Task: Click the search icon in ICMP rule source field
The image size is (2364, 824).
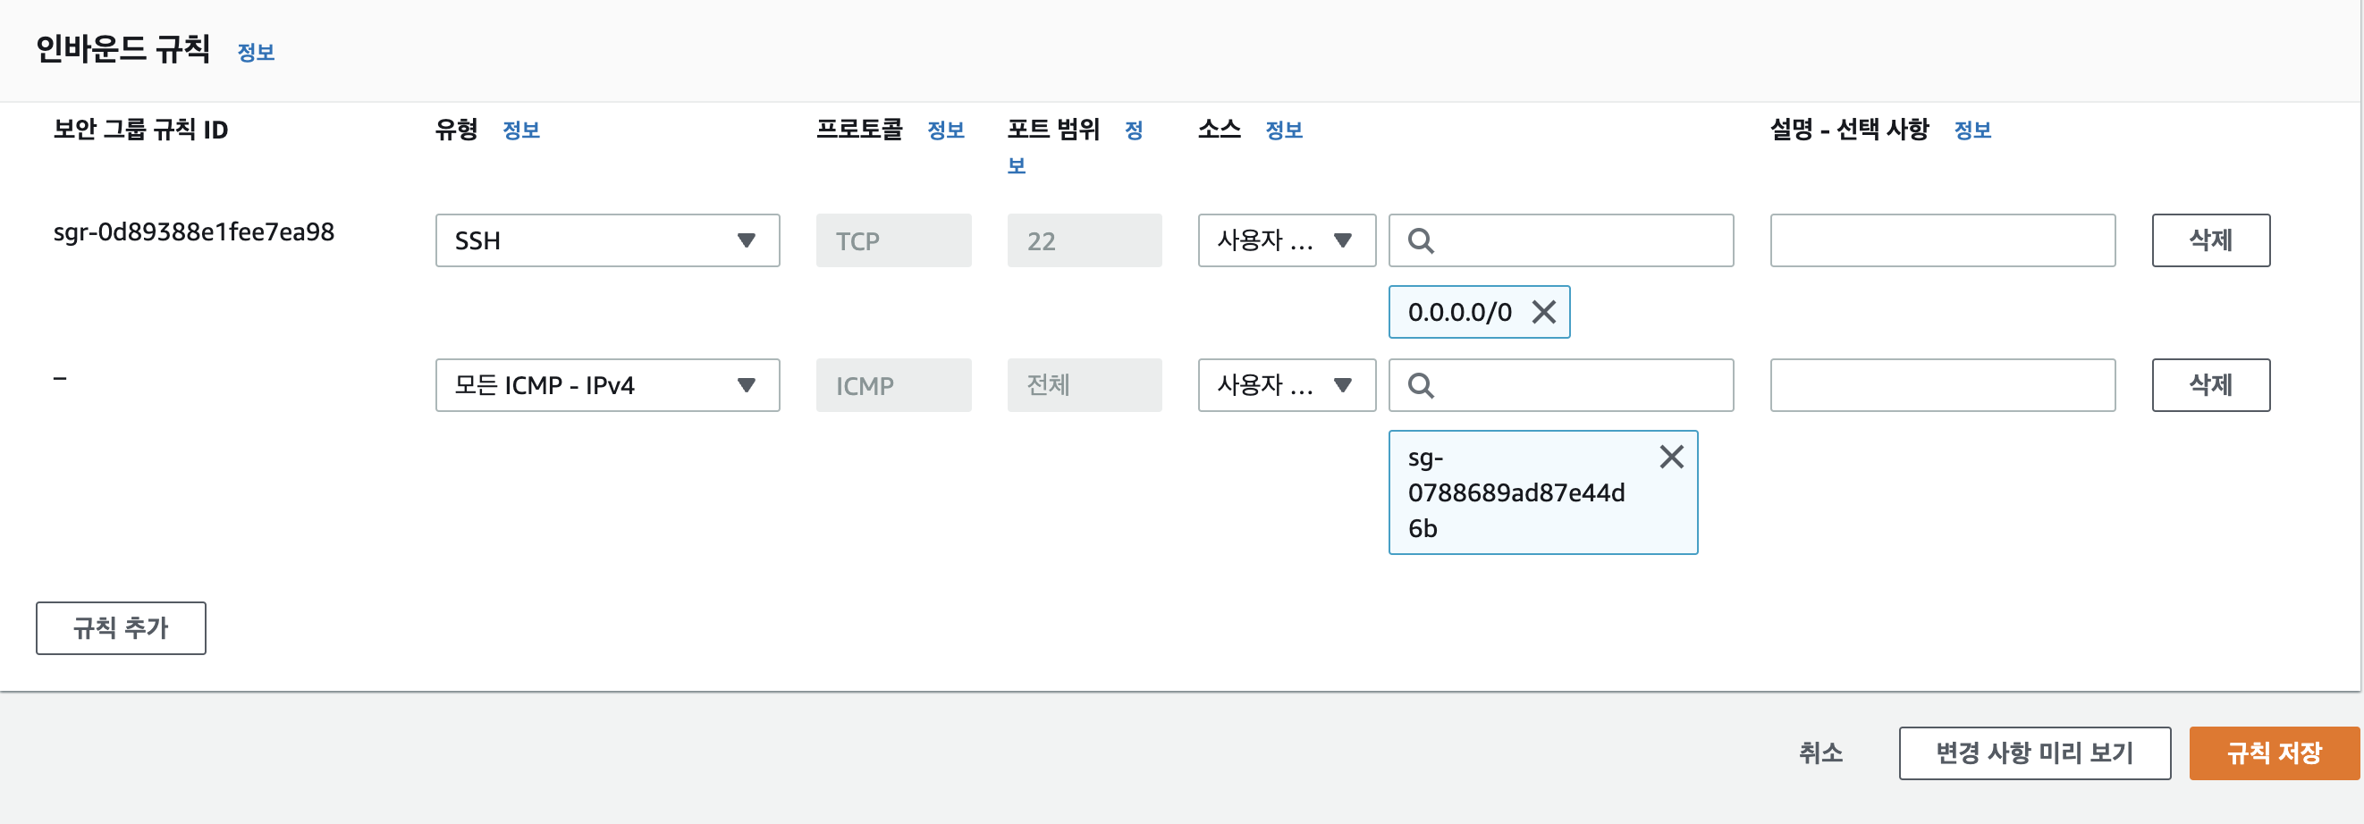Action: pos(1421,385)
